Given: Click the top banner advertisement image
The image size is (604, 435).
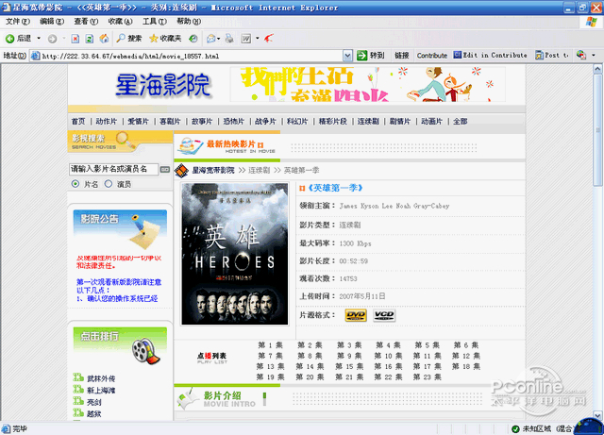Looking at the screenshot, I should coord(368,84).
